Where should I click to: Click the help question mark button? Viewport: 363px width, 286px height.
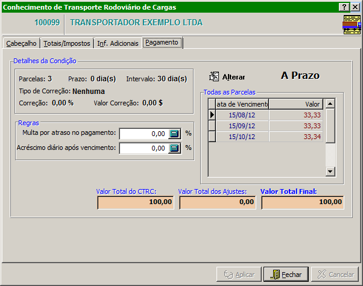click(x=343, y=6)
